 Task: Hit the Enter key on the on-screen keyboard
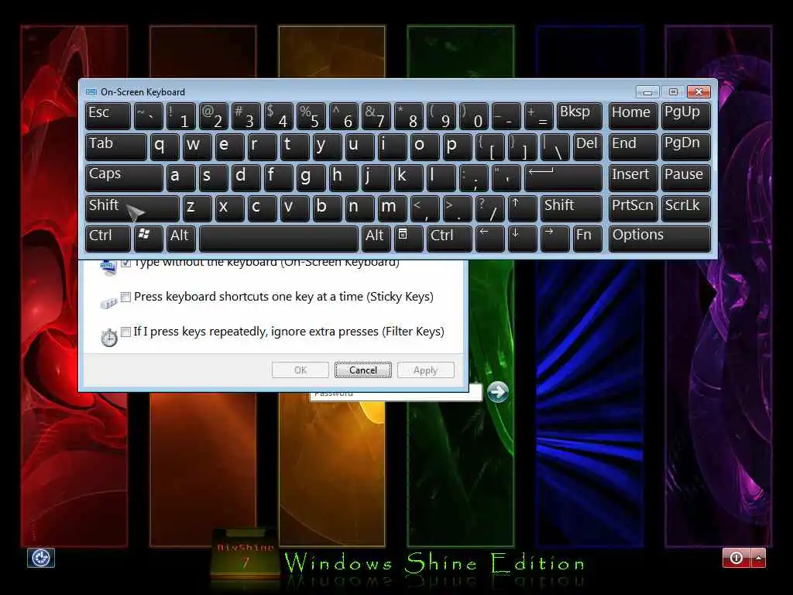point(563,177)
